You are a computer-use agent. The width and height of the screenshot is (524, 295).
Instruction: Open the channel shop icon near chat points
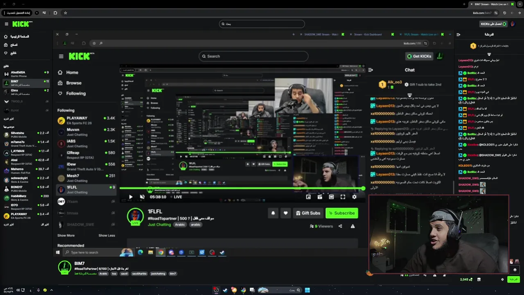coord(479,279)
